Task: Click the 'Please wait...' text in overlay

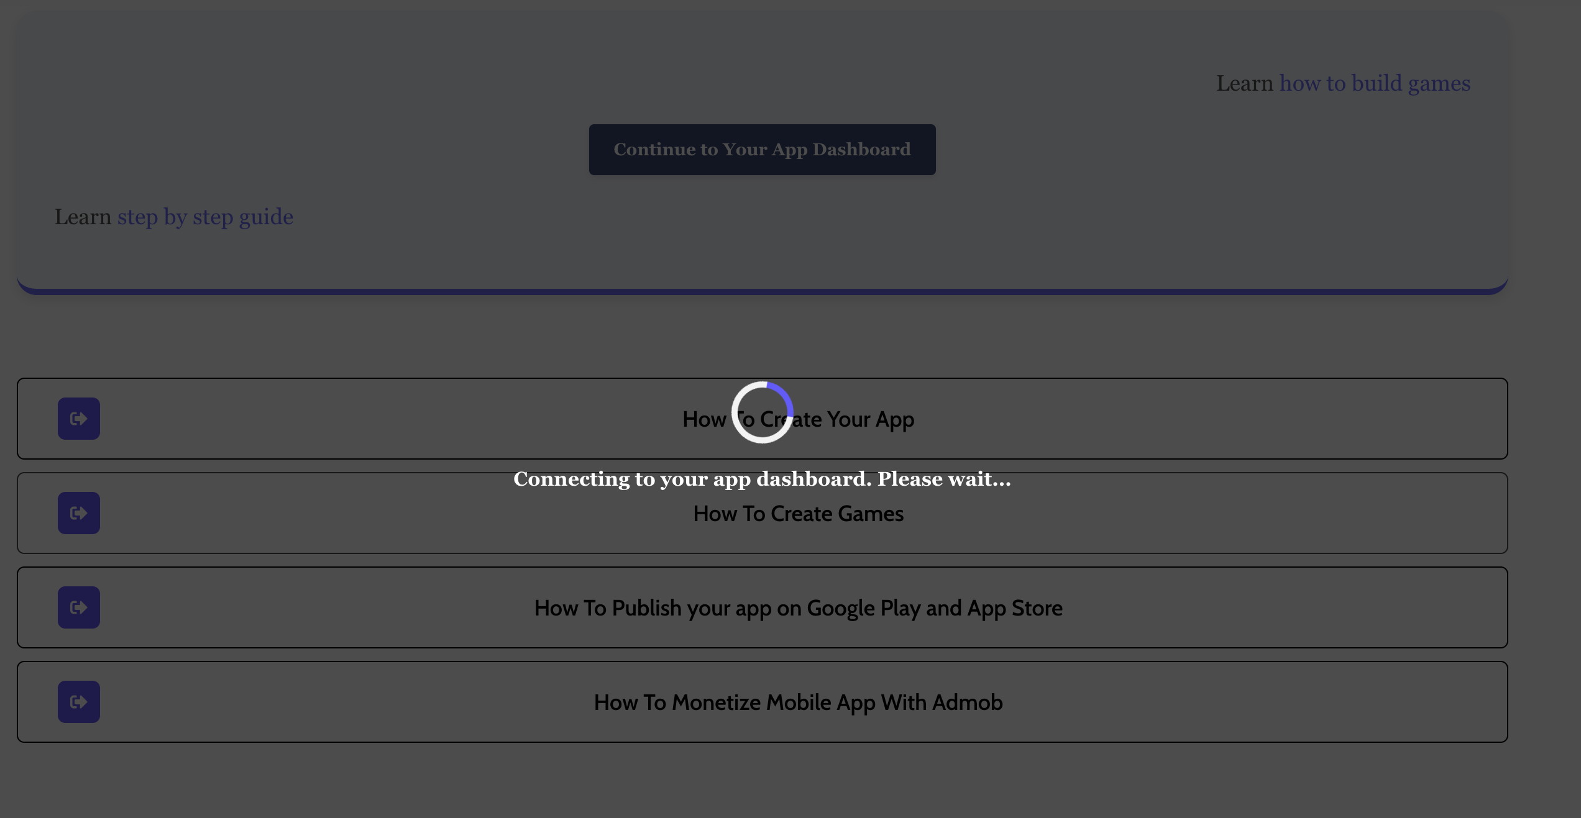Action: point(945,479)
